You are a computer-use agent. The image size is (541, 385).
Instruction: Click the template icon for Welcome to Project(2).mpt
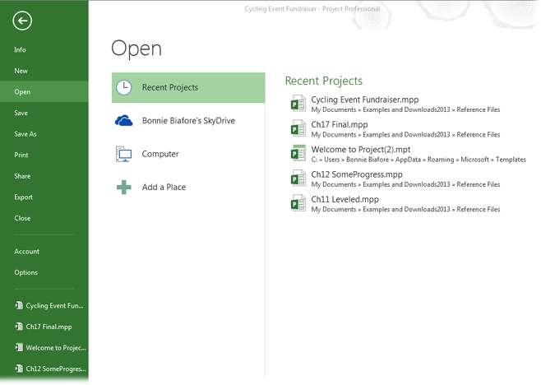coord(298,153)
